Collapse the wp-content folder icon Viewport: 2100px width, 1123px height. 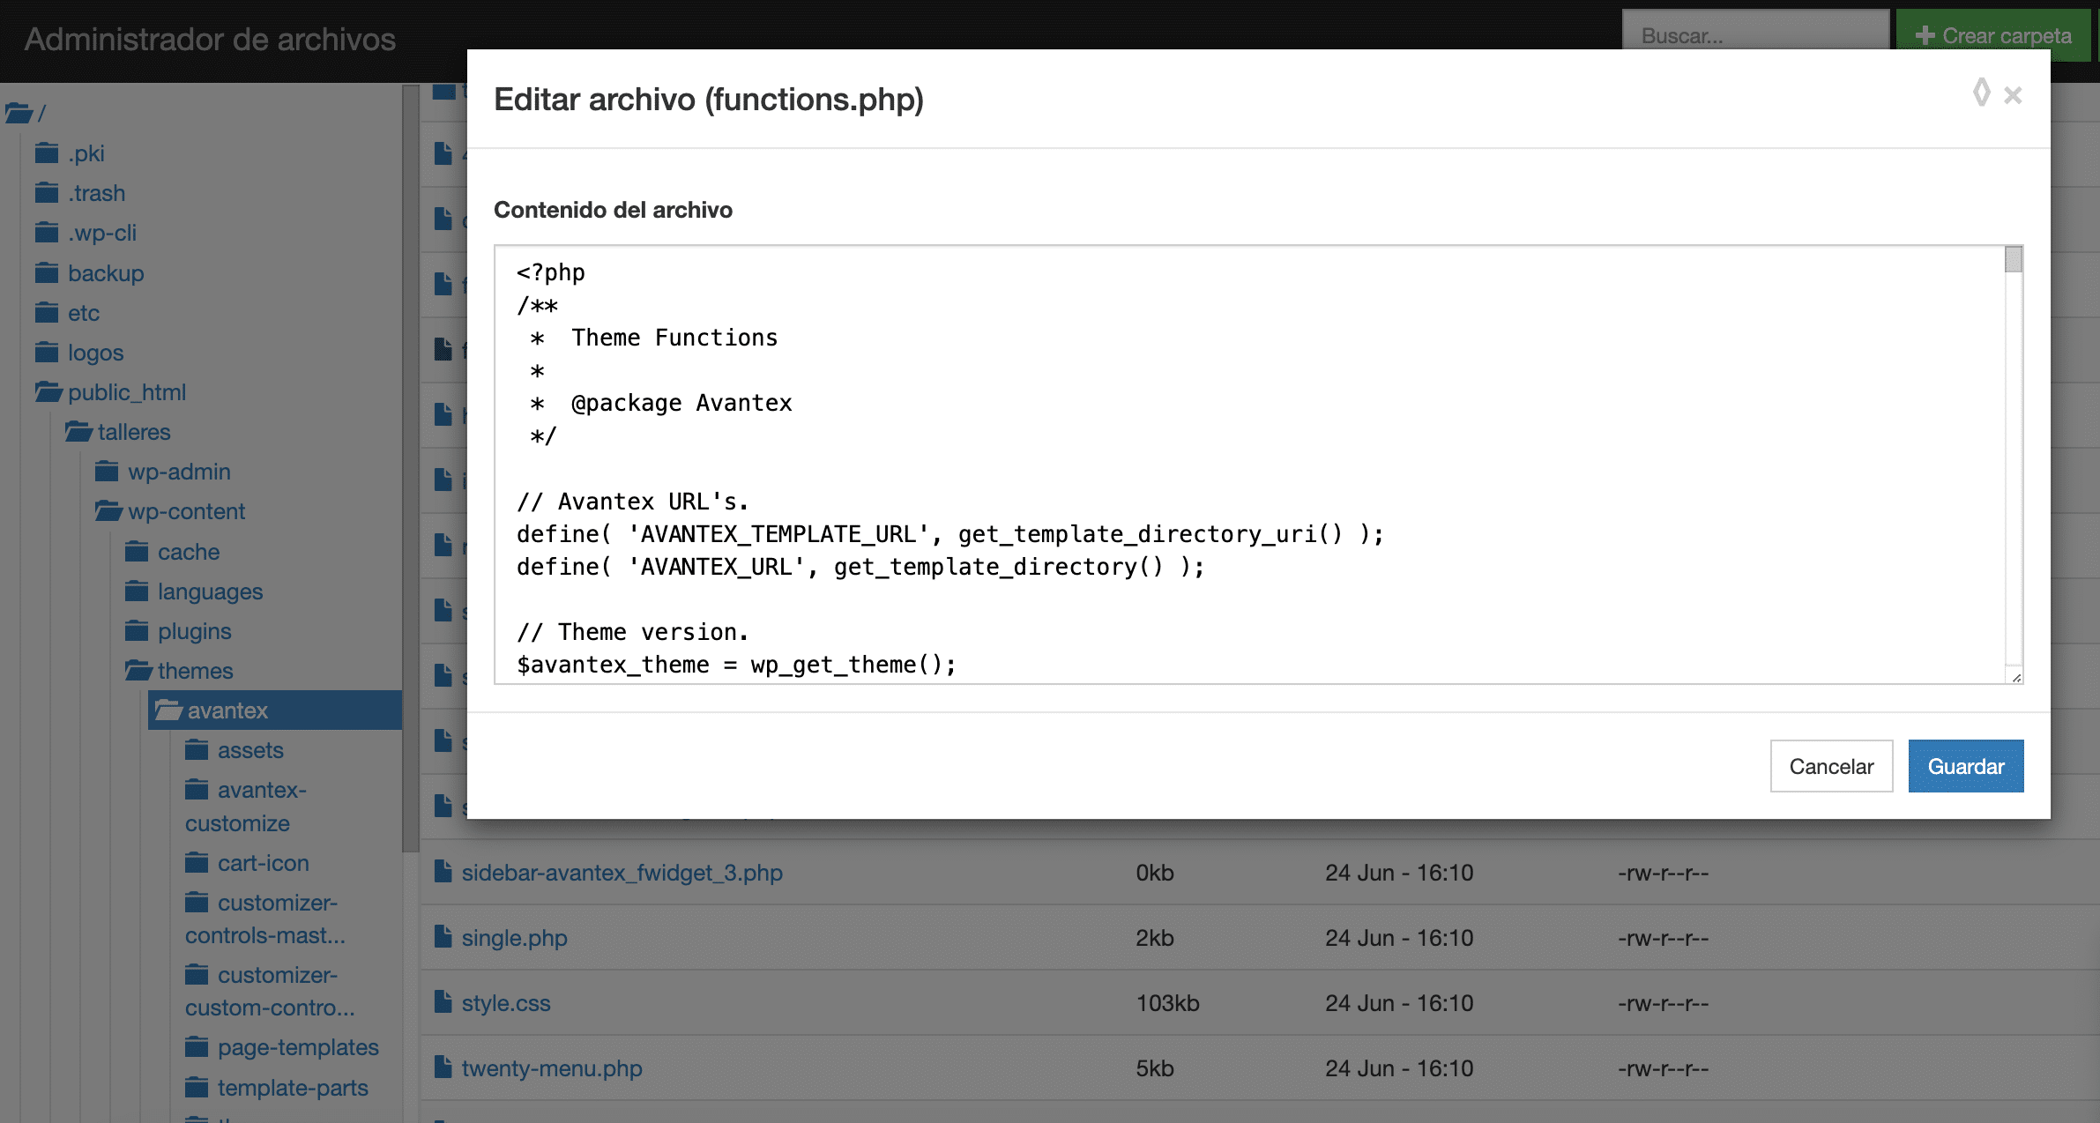pos(108,511)
